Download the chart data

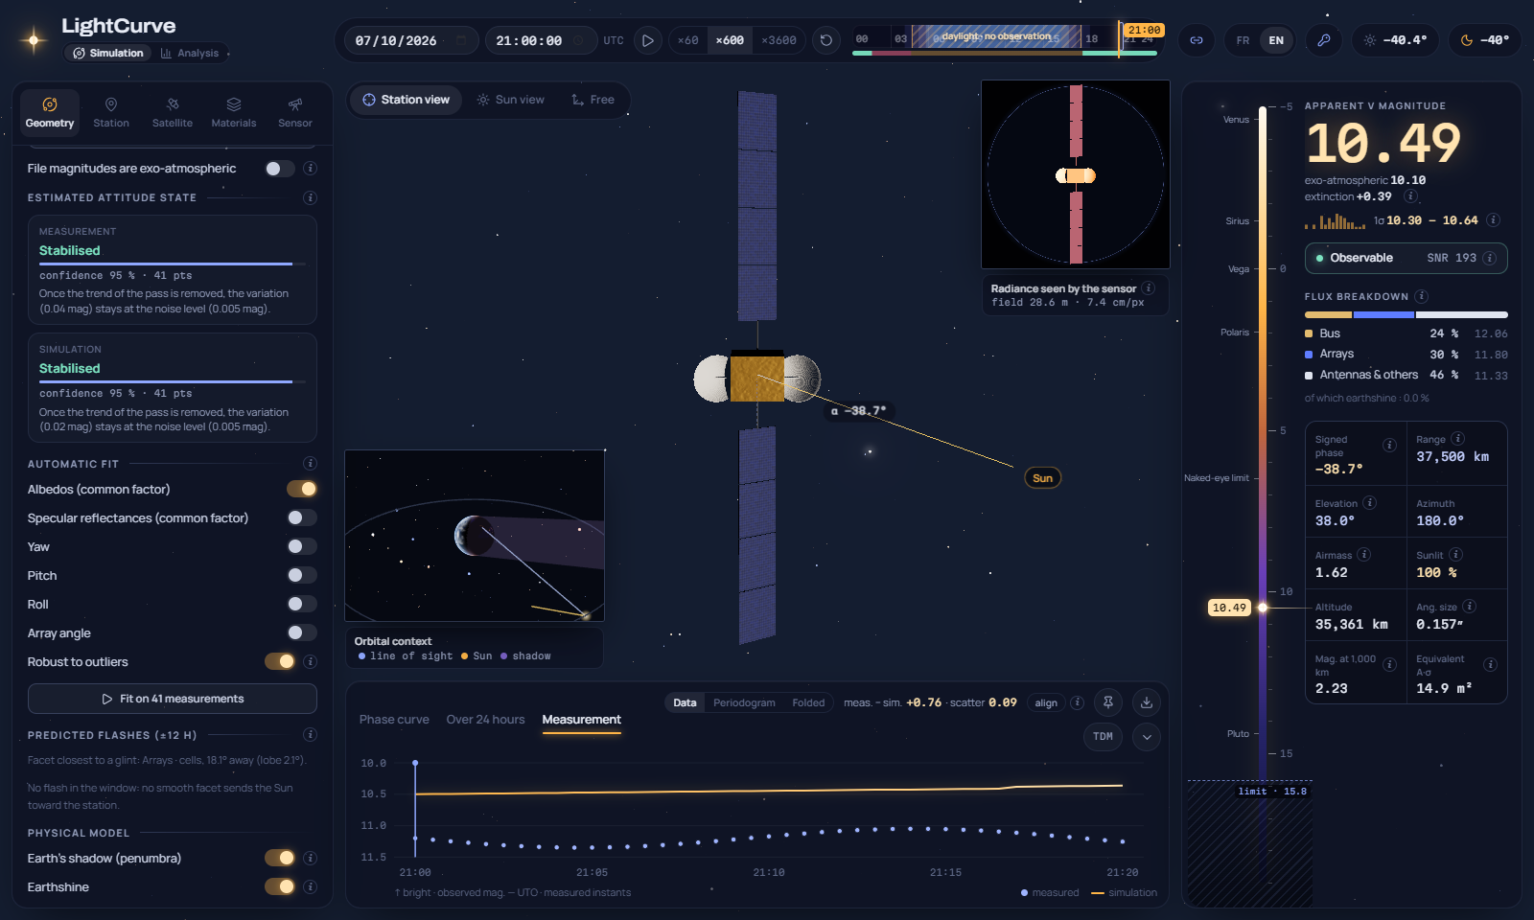click(1147, 702)
